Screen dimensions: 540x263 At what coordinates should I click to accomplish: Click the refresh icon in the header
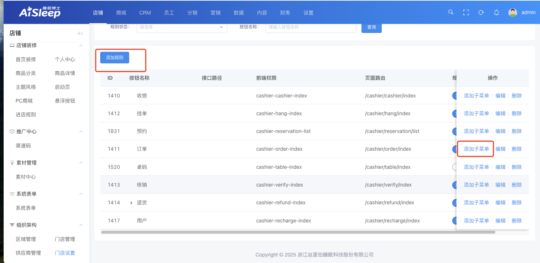click(x=481, y=12)
